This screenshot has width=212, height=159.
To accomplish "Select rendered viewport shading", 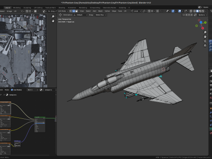I will 203,11.
